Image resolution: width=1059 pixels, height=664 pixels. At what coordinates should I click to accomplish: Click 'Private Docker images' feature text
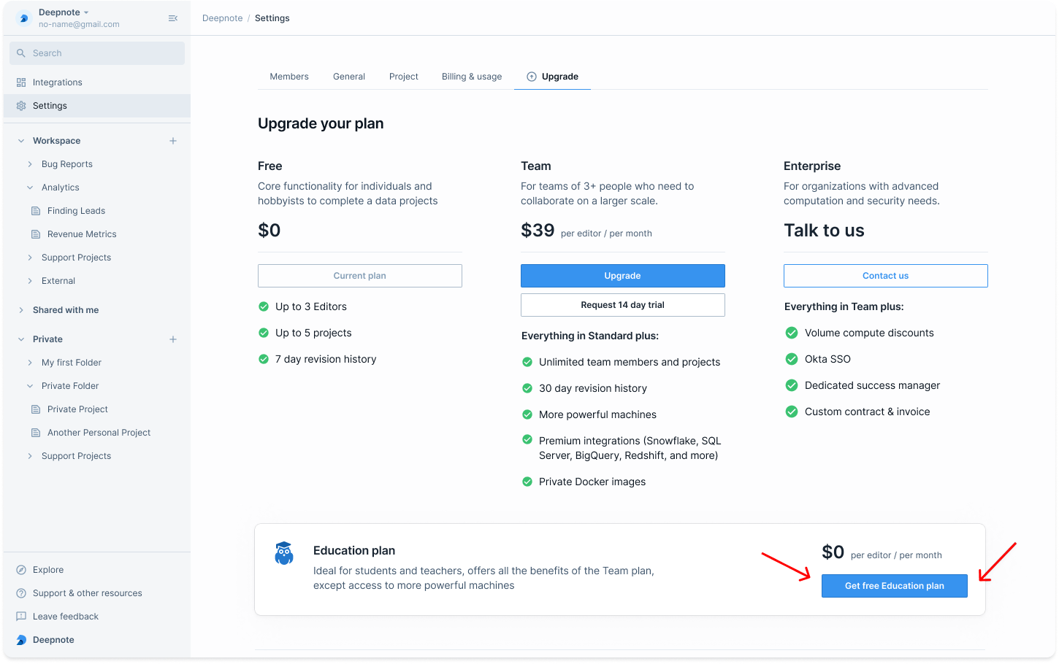click(592, 482)
